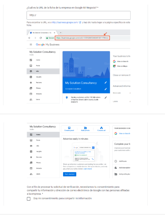
Task: Click the Insights chart icon in the first sidebar
Action: click(31, 77)
